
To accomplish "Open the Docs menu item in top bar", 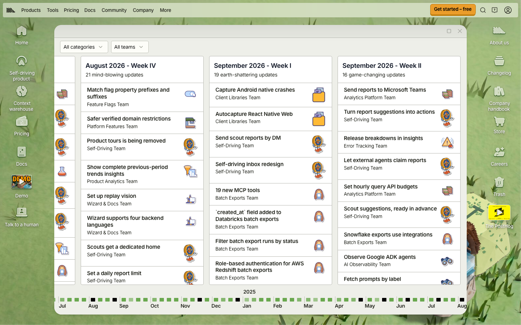I will click(x=90, y=10).
